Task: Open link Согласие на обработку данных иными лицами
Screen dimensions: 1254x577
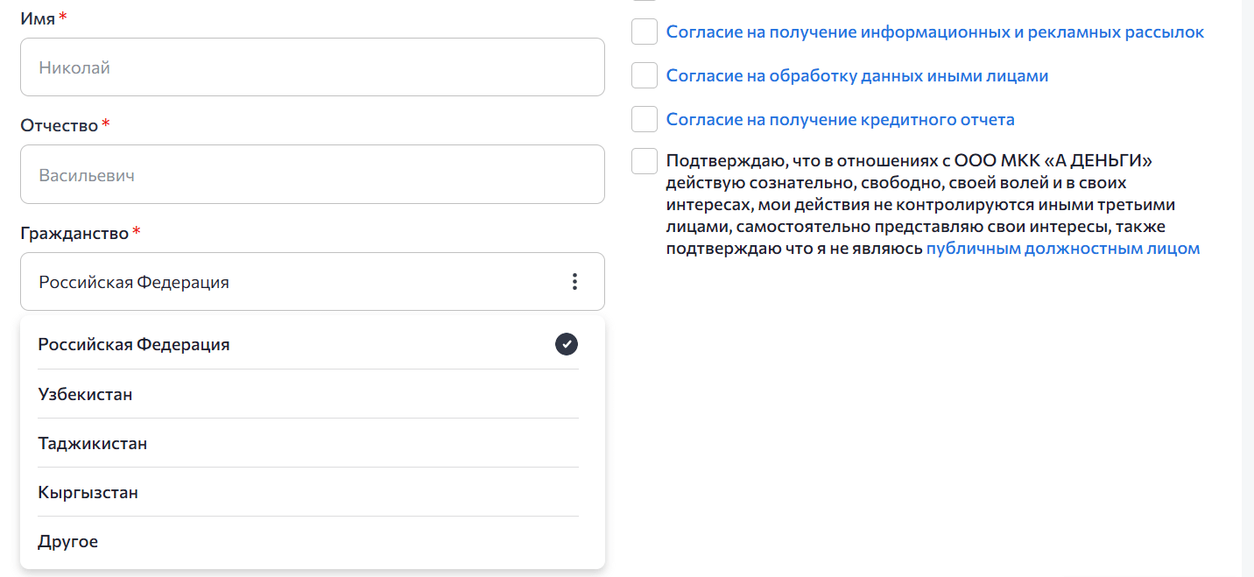Action: click(857, 76)
